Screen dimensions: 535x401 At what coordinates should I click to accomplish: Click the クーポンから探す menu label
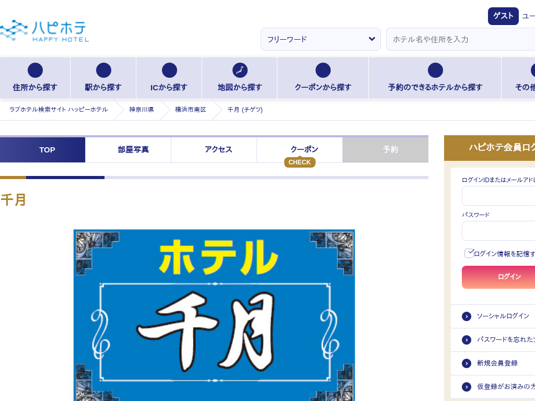click(323, 88)
